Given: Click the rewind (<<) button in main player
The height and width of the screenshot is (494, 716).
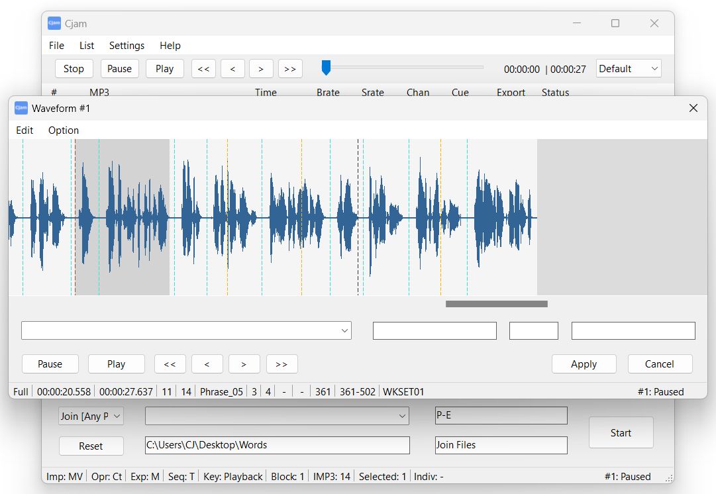Looking at the screenshot, I should pyautogui.click(x=203, y=68).
